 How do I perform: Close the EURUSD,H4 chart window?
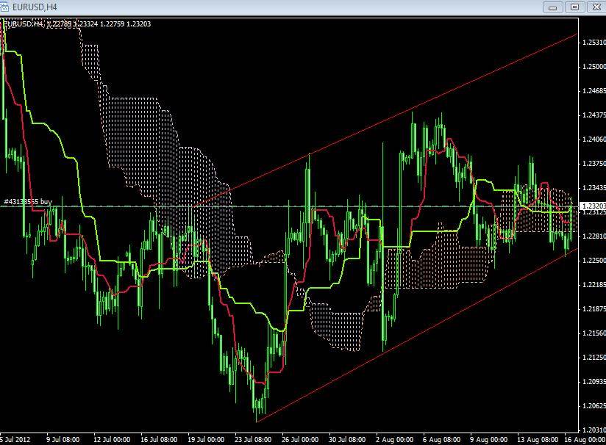596,7
